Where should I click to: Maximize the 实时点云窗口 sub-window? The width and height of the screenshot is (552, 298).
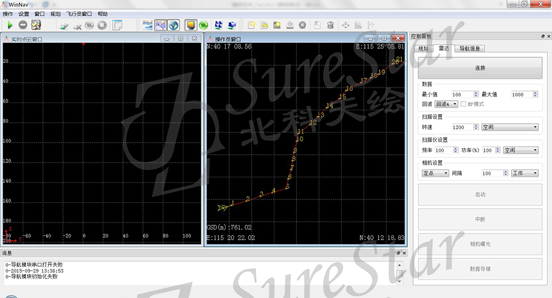181,39
